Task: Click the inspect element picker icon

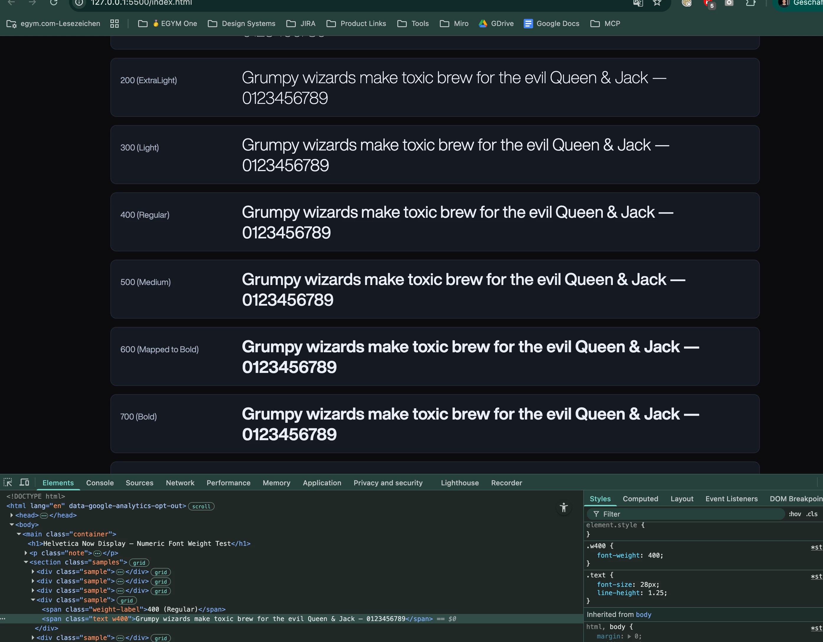Action: coord(8,482)
